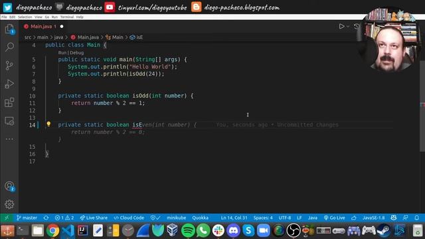Click the java breadcrumb folder
The image size is (425, 239).
click(58, 37)
